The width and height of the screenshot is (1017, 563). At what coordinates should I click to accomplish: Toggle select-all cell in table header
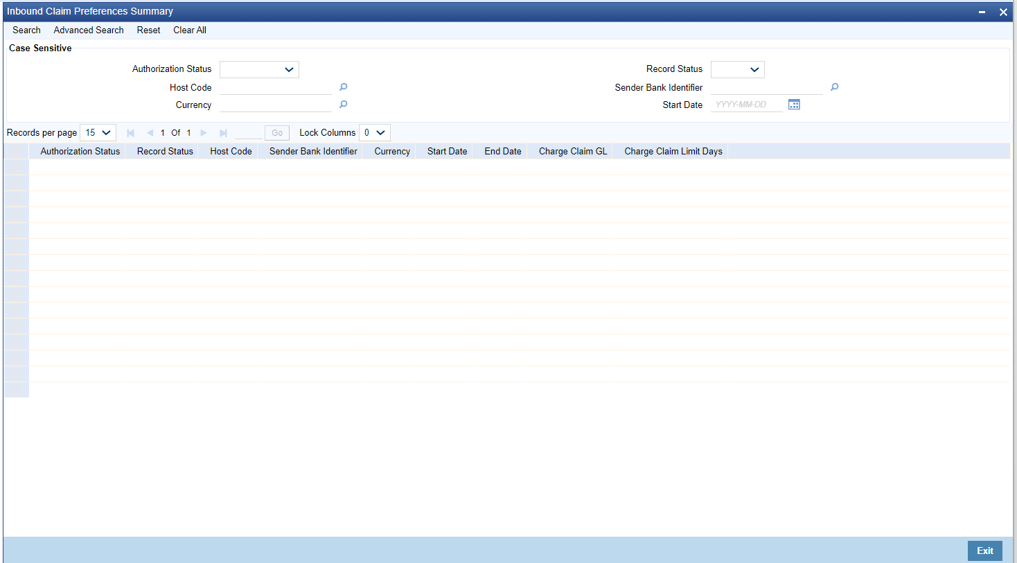click(17, 151)
